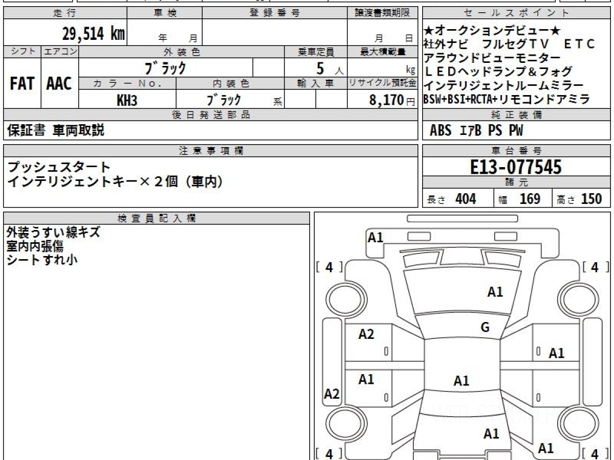Viewport: 614px width, 460px height.
Task: Click the inspector note 外装うすい線キズ
Action: tap(53, 233)
